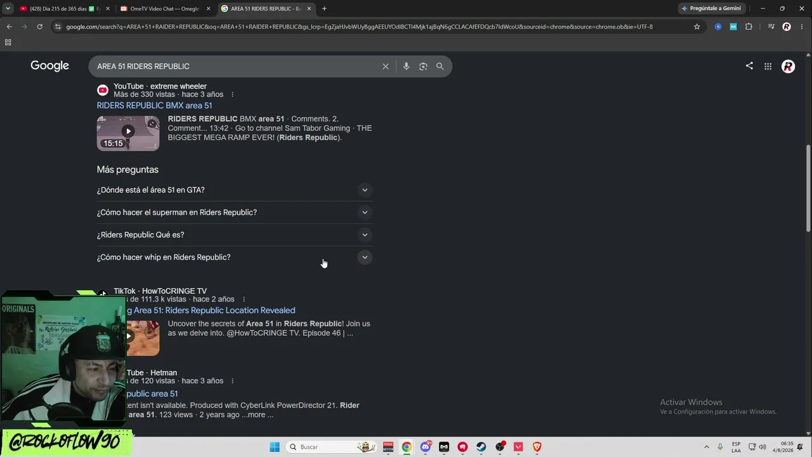The height and width of the screenshot is (457, 812).
Task: Click the 'TikTok · HowToCRINGE TV' source text
Action: 160,291
